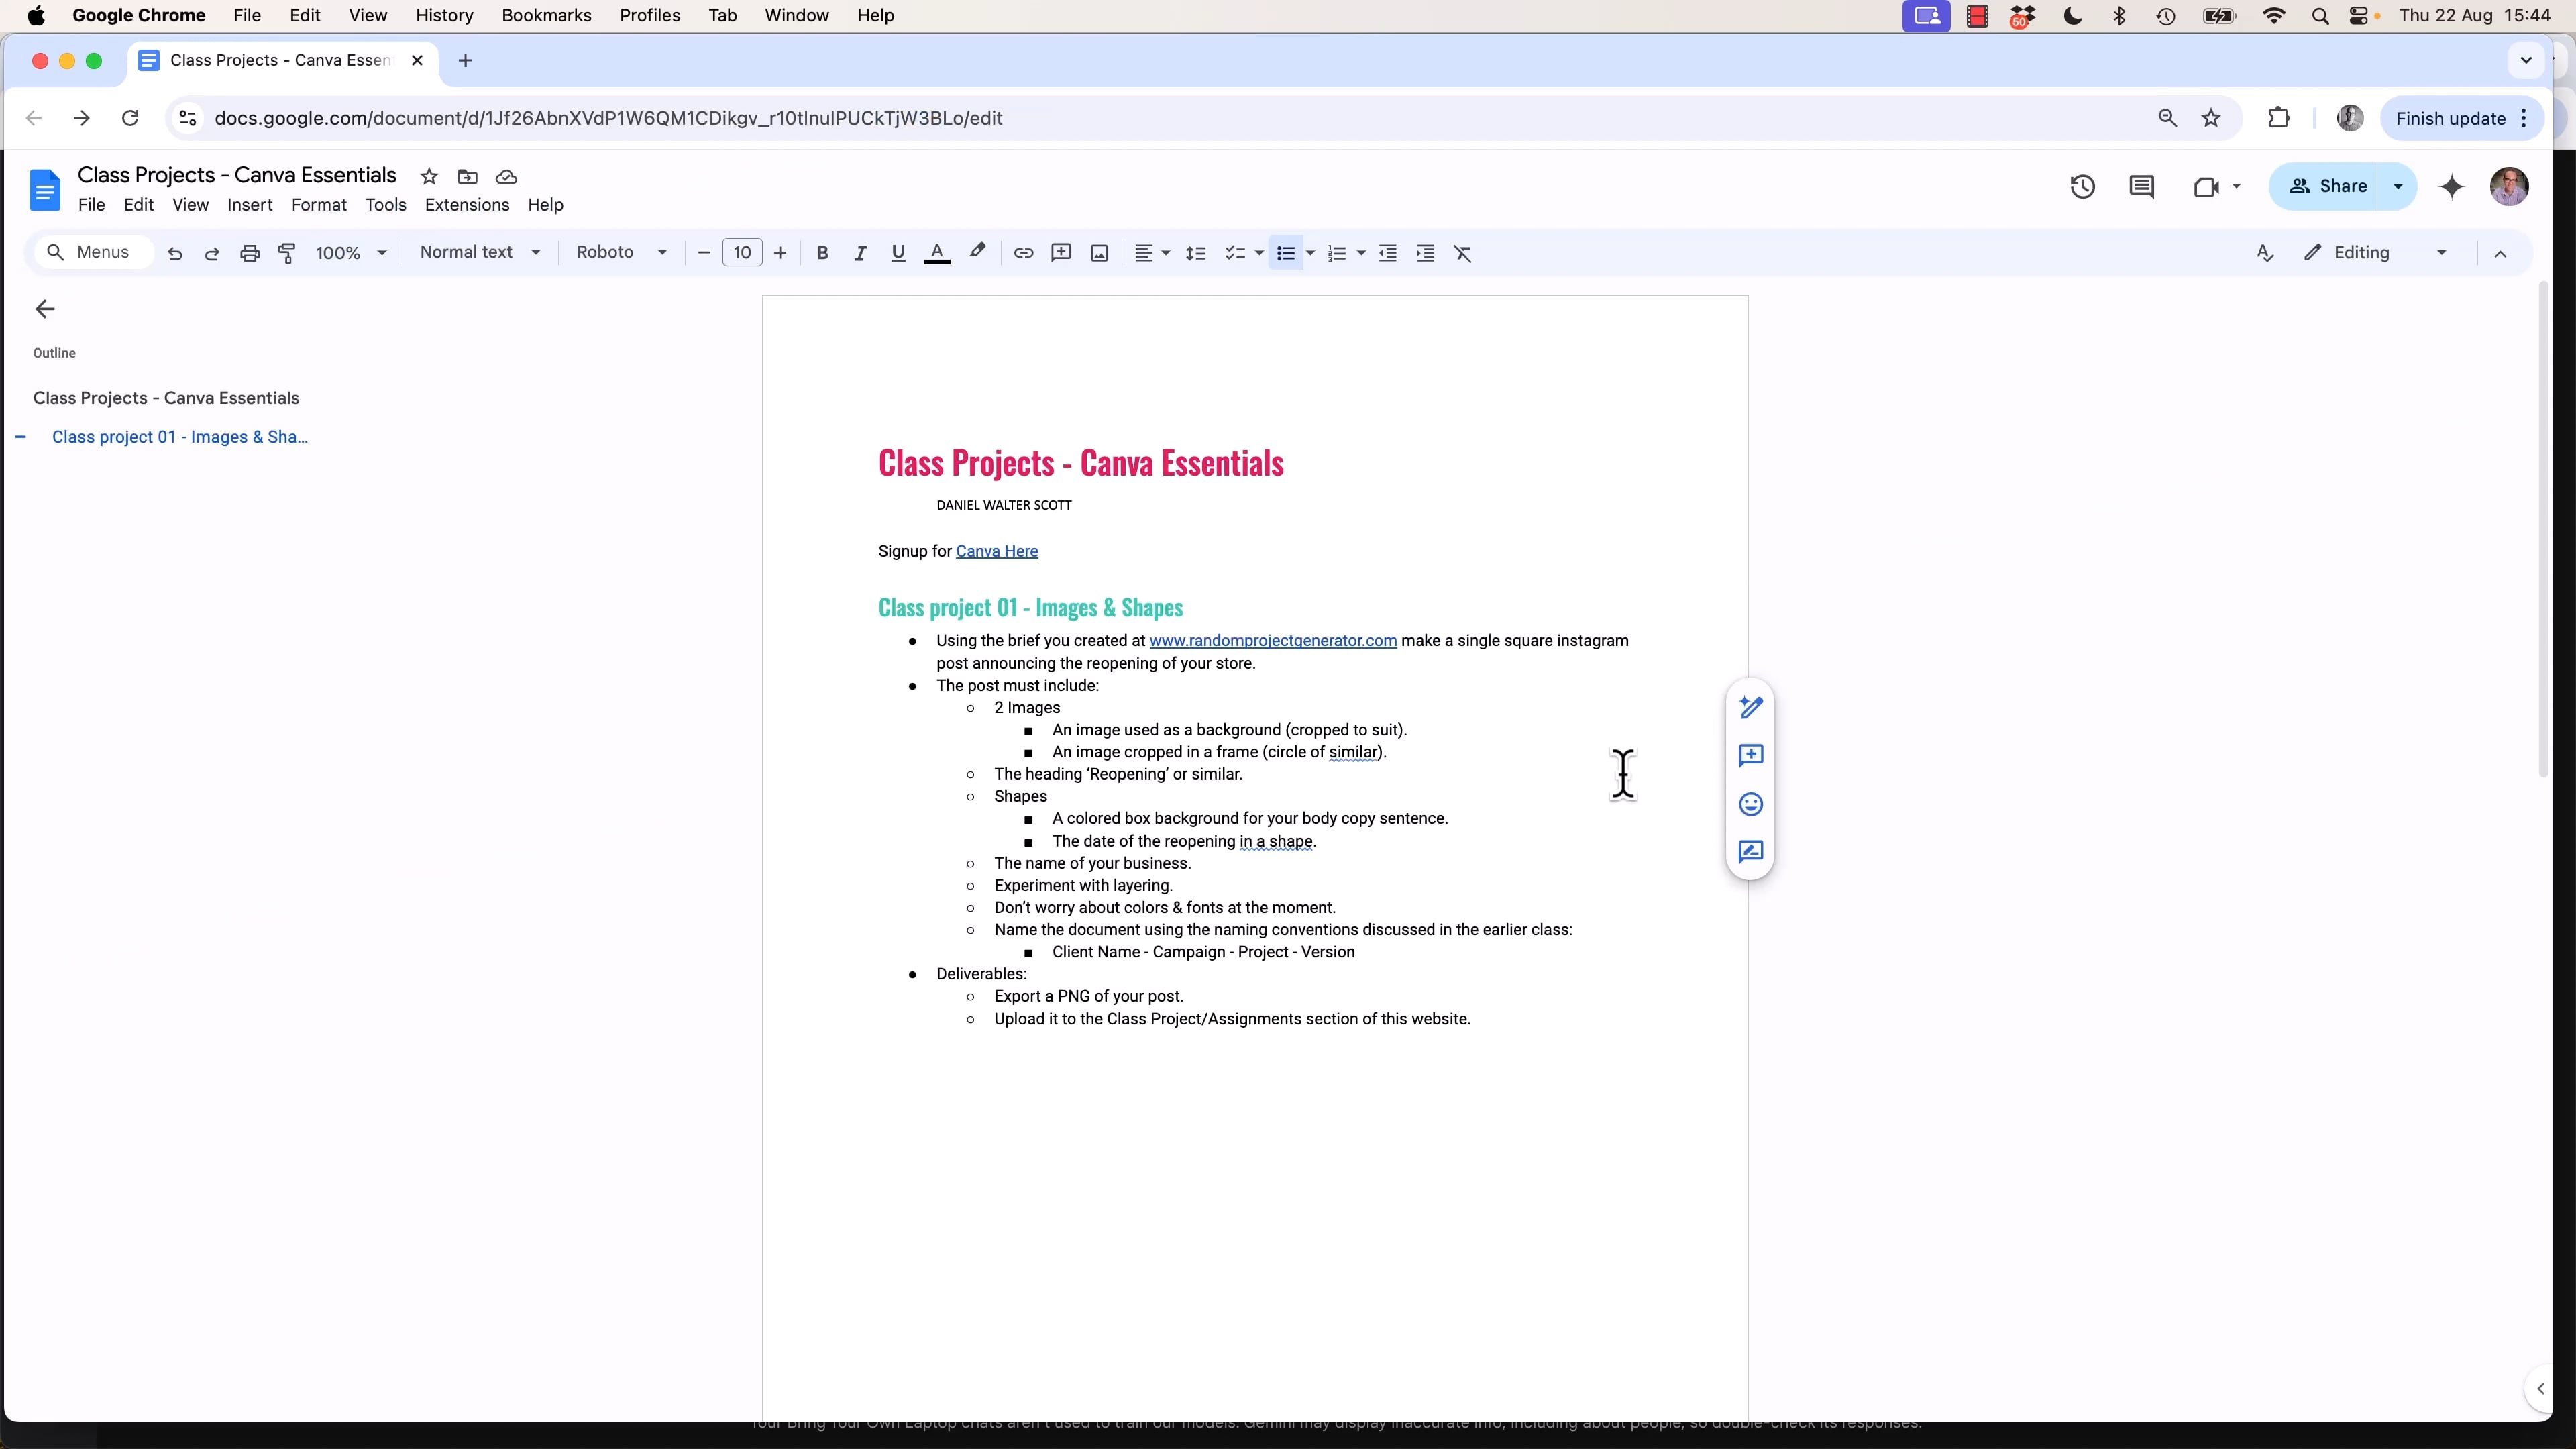Toggle bold formatting
2576x1449 pixels.
(x=822, y=253)
